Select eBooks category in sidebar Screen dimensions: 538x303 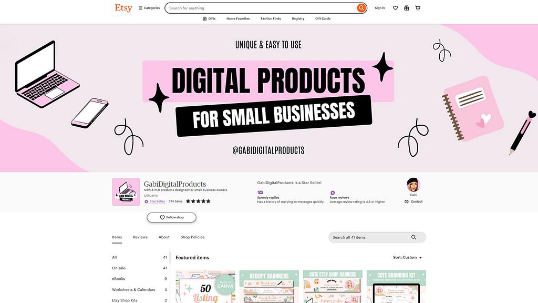pyautogui.click(x=118, y=279)
